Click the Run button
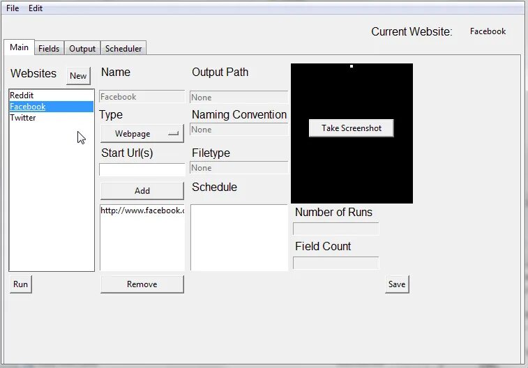Screen dimensions: 528x368 20,284
